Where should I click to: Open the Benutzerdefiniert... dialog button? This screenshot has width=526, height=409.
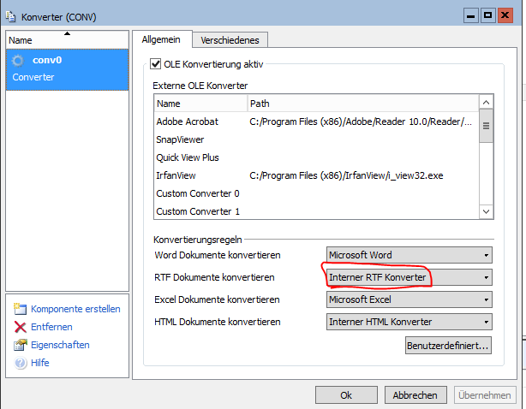[x=448, y=346]
